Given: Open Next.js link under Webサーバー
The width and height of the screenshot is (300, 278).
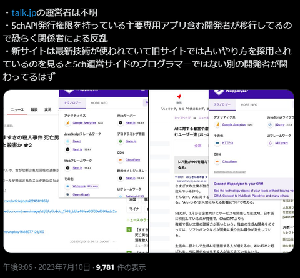Looking at the screenshot, I should [x=131, y=123].
